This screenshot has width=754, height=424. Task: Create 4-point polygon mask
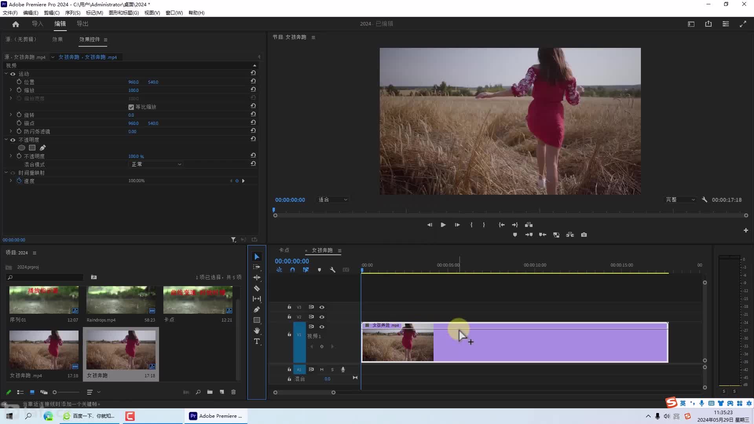tap(32, 148)
